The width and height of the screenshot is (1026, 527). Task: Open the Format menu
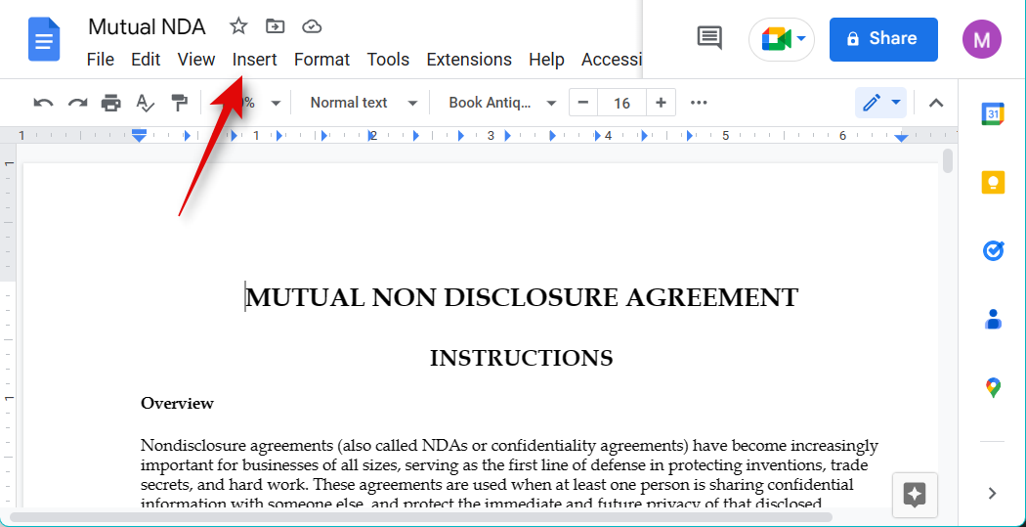[x=321, y=60]
